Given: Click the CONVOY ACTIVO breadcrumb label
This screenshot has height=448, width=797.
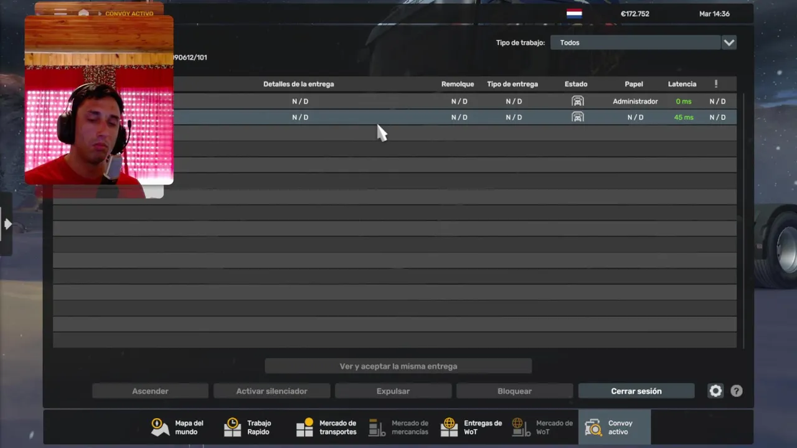Looking at the screenshot, I should point(130,14).
